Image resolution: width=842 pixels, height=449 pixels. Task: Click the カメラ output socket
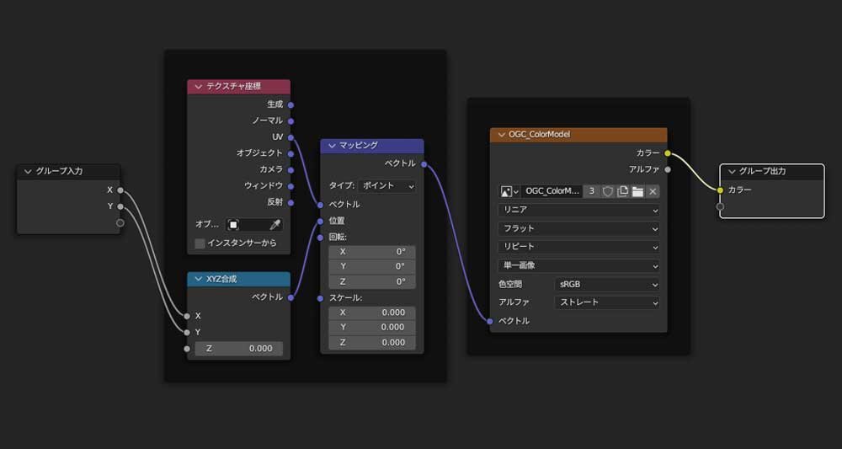click(x=290, y=169)
